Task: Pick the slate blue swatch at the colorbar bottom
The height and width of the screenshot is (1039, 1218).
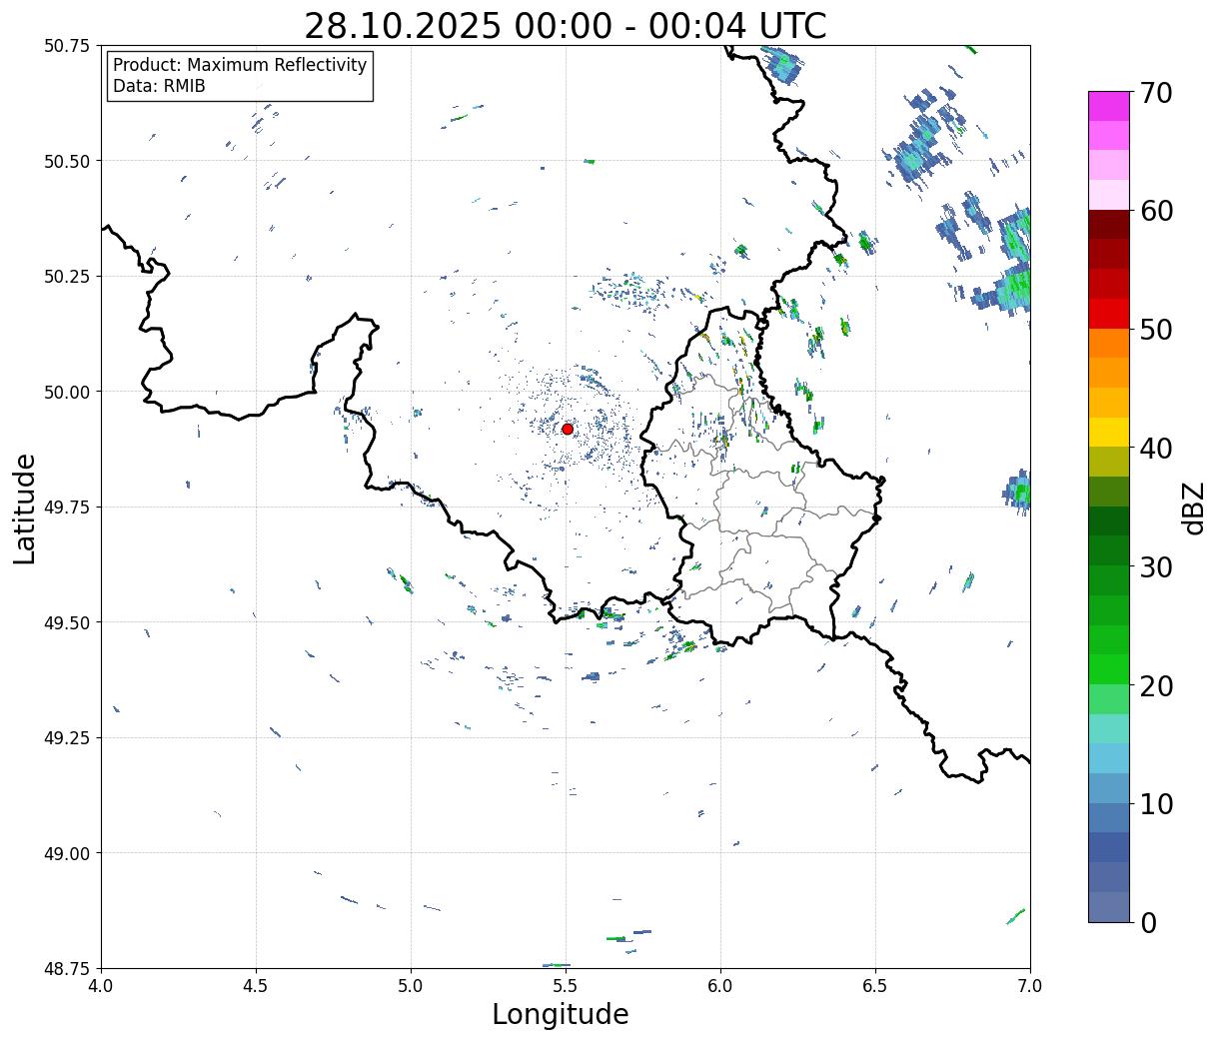Action: pos(1109,907)
